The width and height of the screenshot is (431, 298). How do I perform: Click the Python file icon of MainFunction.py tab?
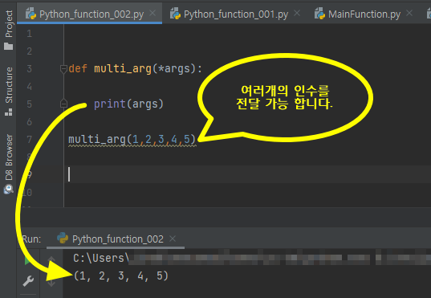[x=319, y=13]
